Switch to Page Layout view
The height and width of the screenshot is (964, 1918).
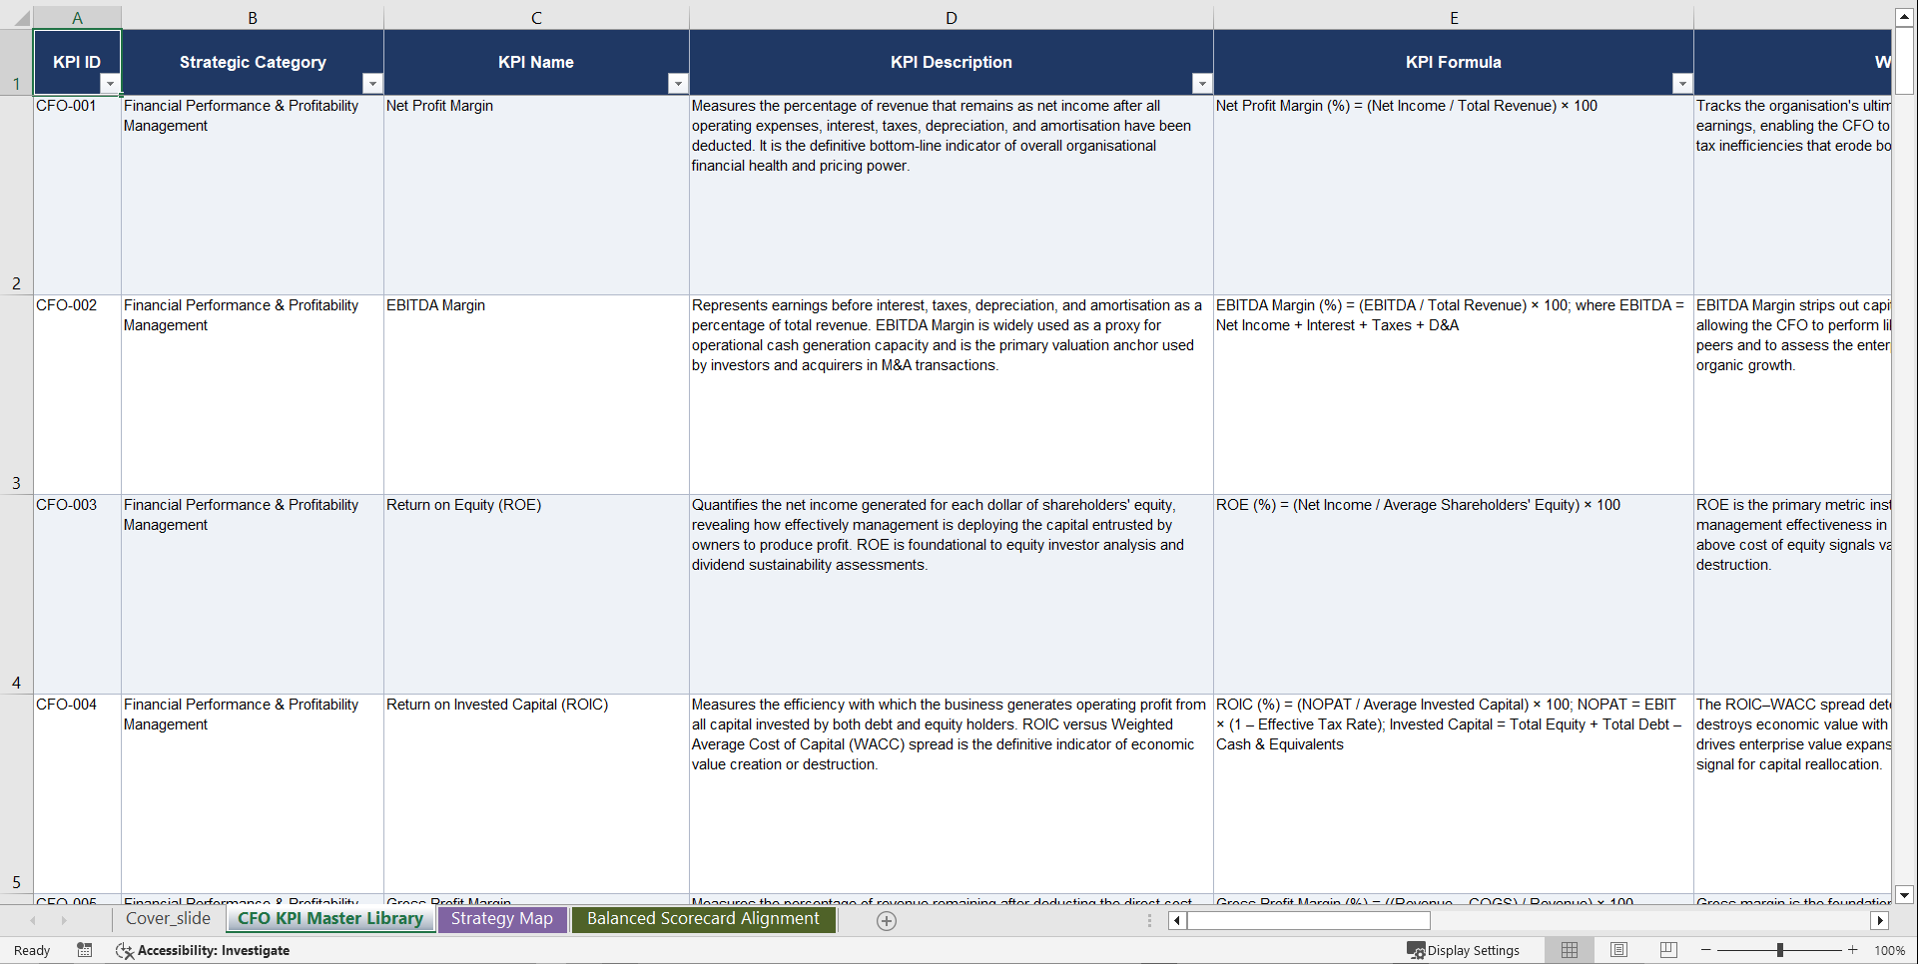(x=1618, y=950)
